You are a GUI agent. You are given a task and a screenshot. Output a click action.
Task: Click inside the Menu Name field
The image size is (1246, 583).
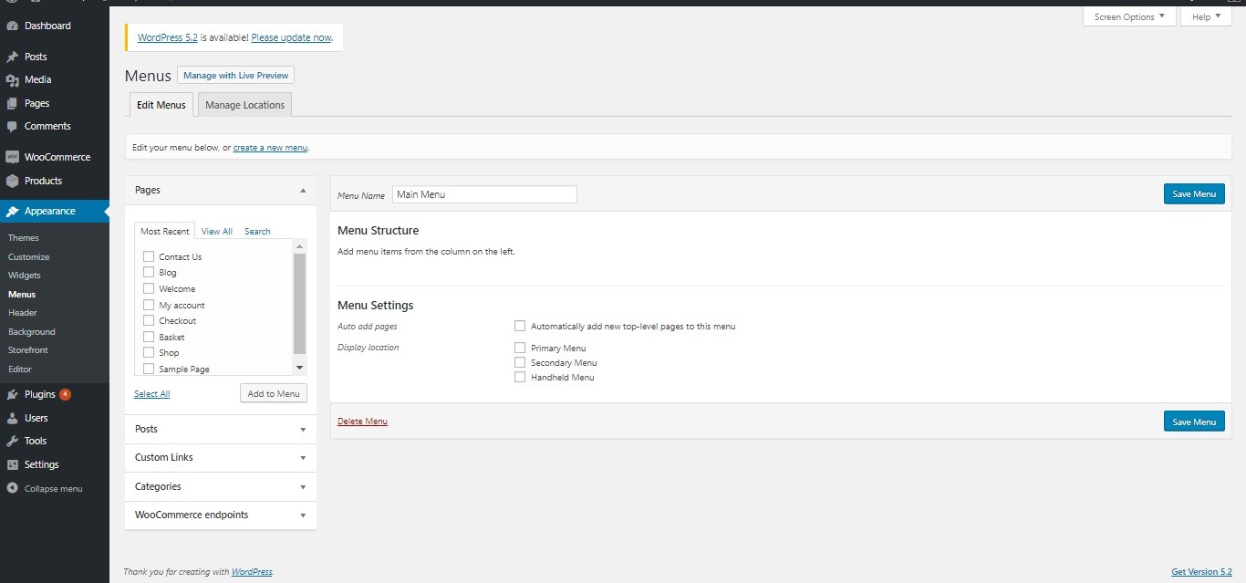click(484, 193)
